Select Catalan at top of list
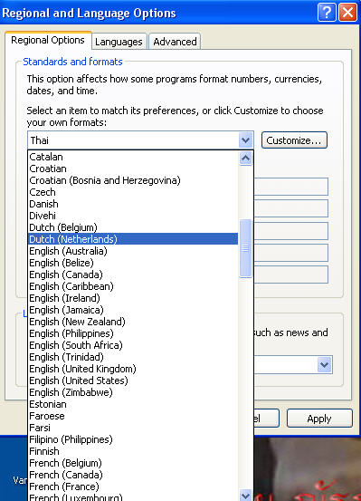Screen dimensions: 361x501 point(46,157)
